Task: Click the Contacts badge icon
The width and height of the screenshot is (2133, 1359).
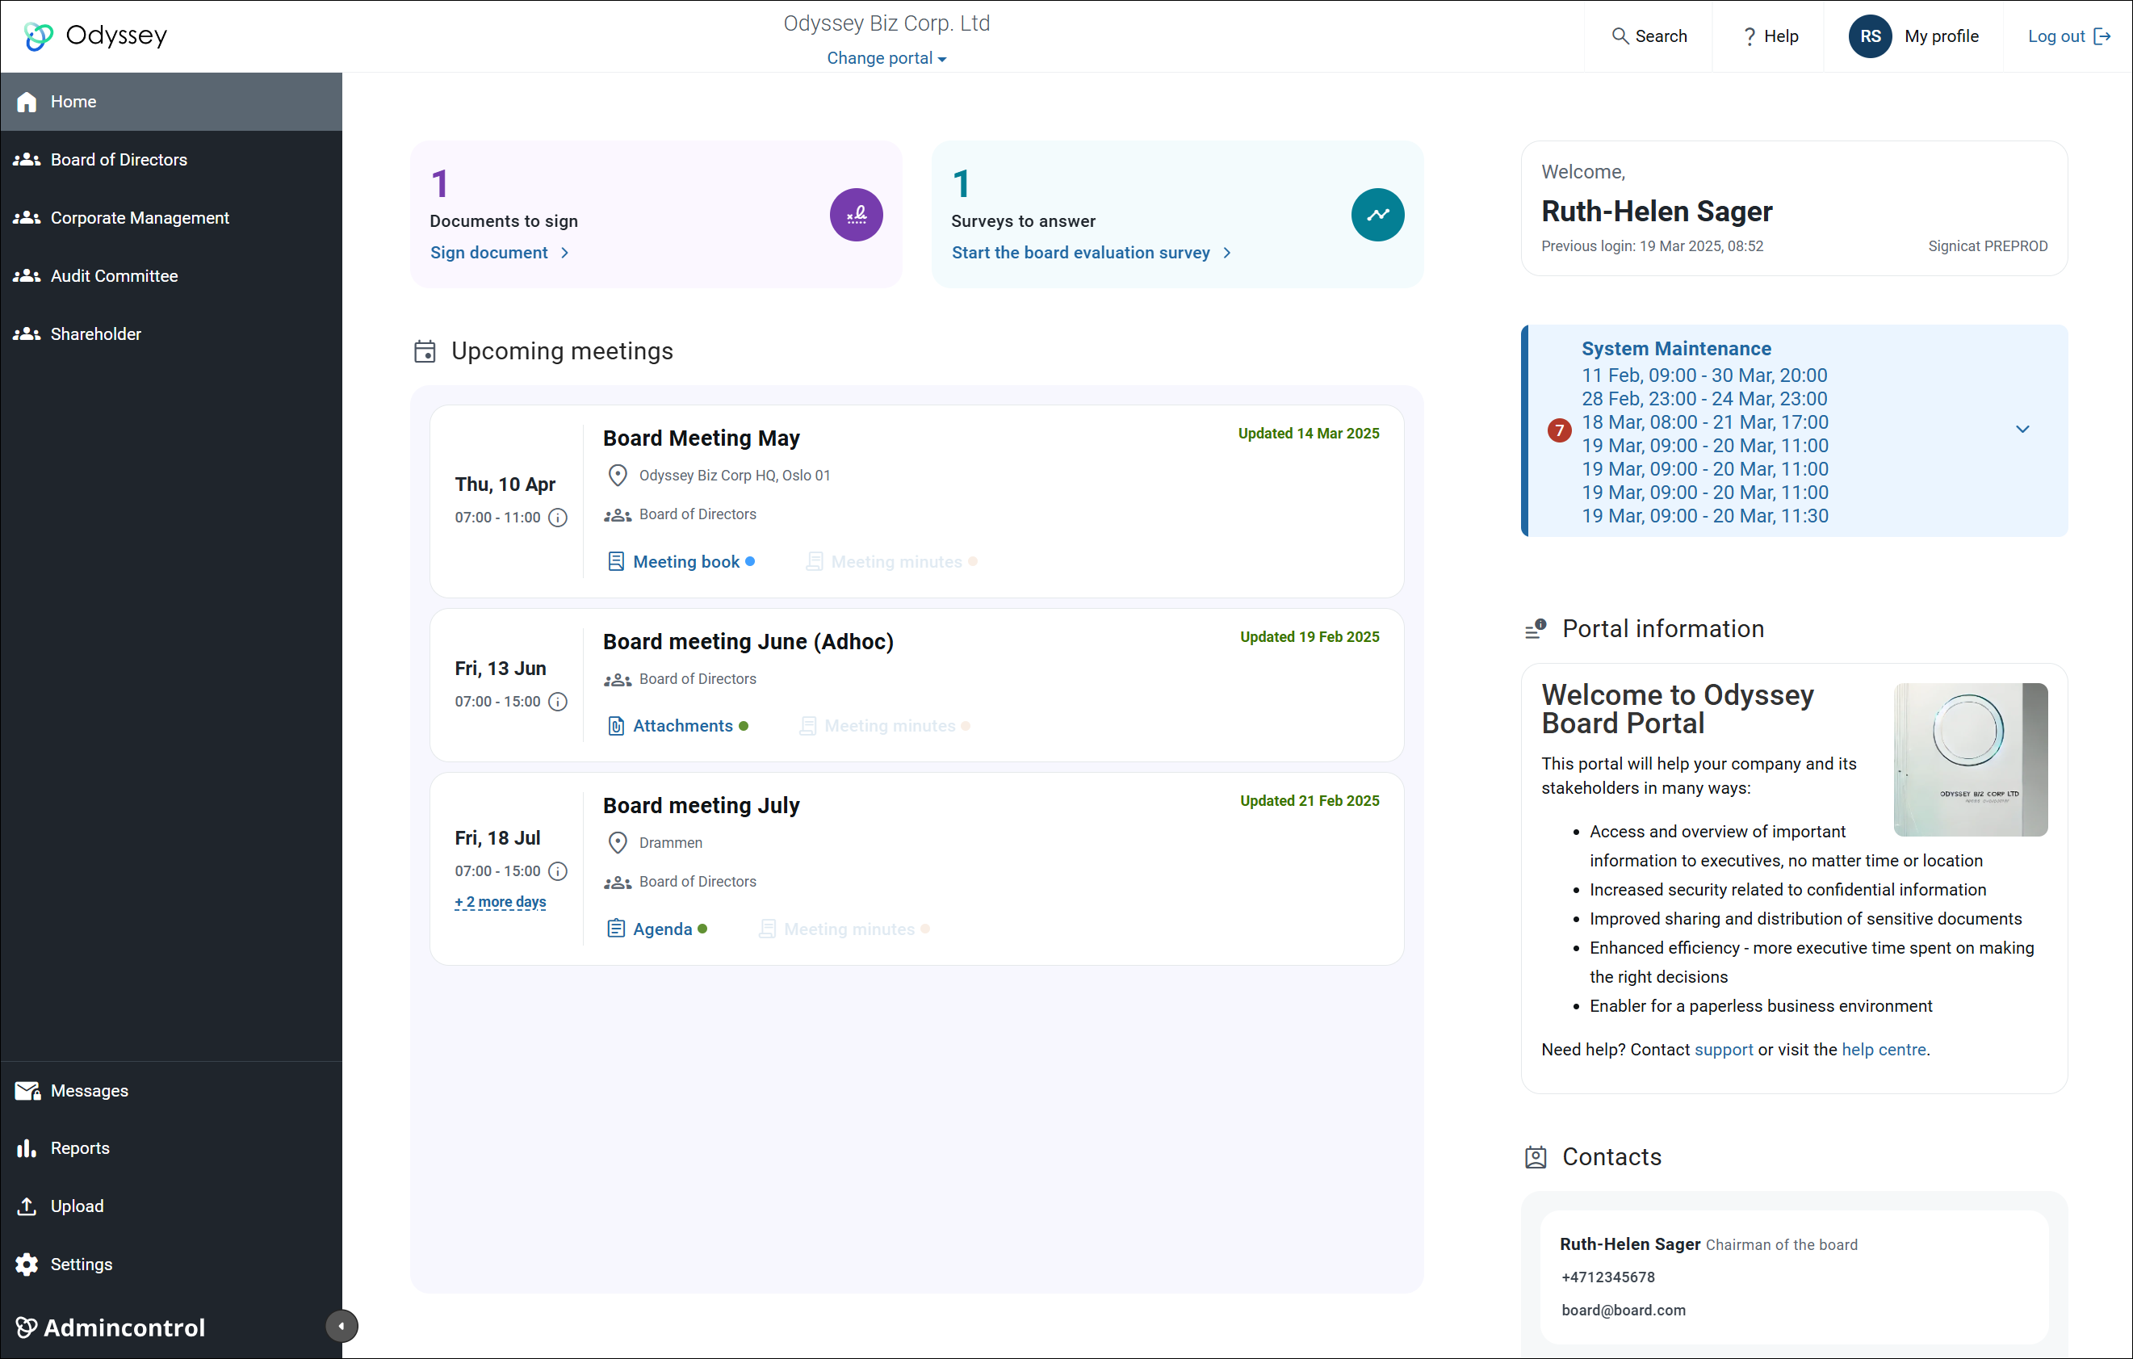Action: pyautogui.click(x=1535, y=1157)
